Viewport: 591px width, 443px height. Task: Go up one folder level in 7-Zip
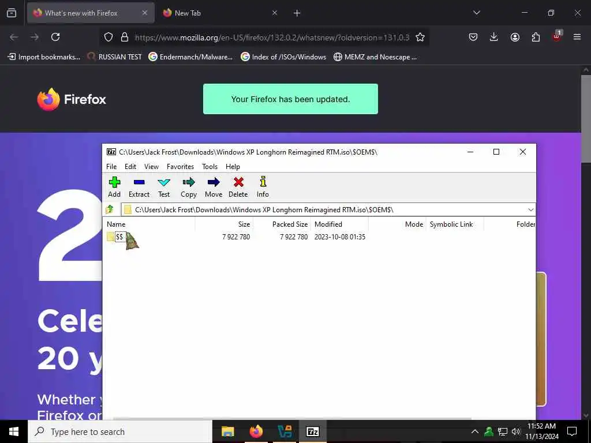pos(110,209)
